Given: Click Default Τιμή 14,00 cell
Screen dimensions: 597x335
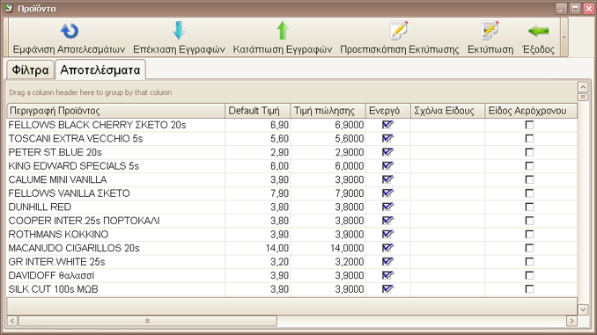Looking at the screenshot, I should point(257,248).
